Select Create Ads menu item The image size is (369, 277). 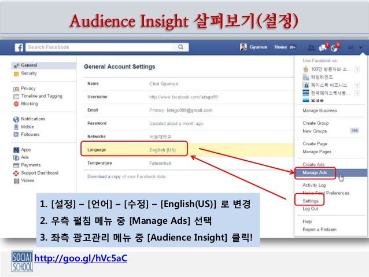pyautogui.click(x=313, y=164)
